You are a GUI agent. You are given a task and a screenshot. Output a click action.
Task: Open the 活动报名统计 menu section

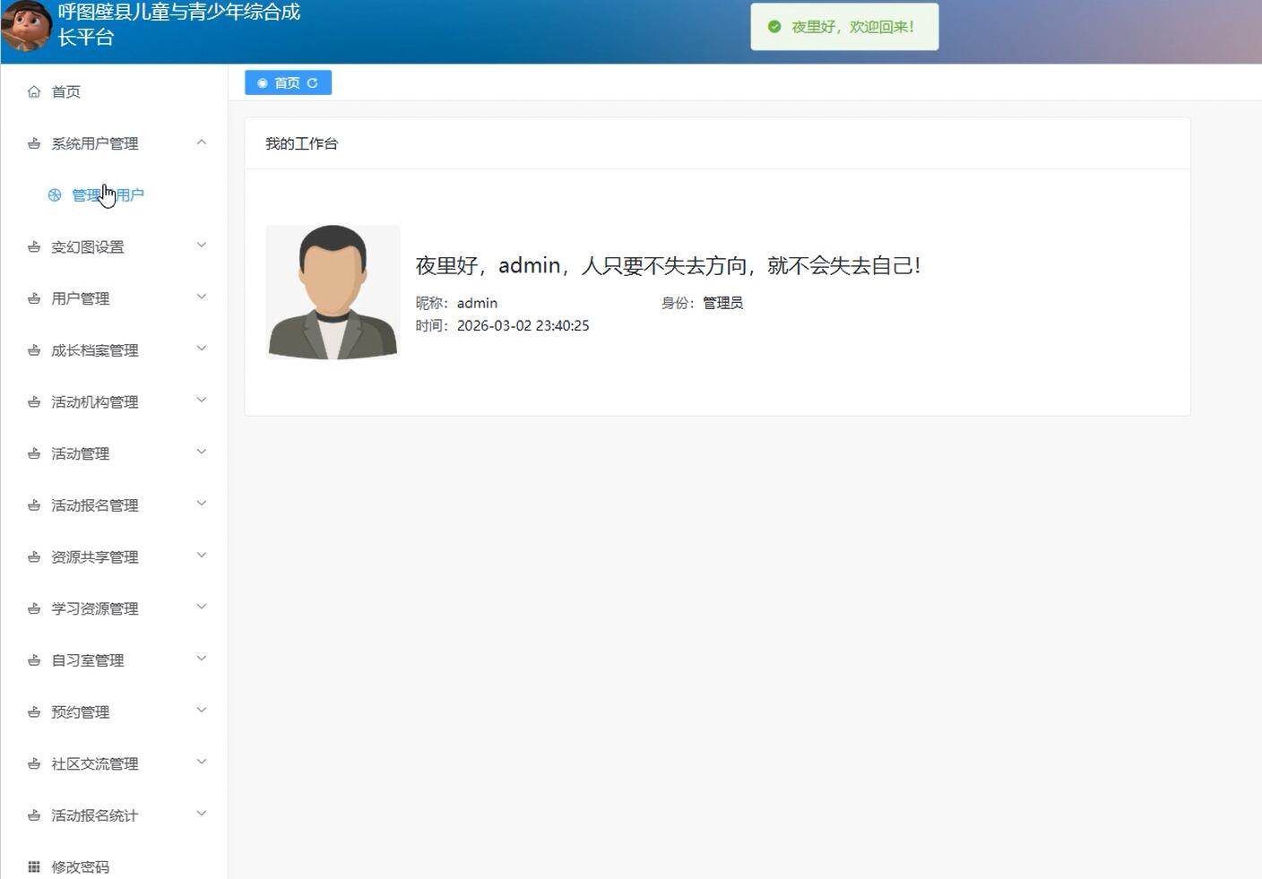pyautogui.click(x=114, y=815)
